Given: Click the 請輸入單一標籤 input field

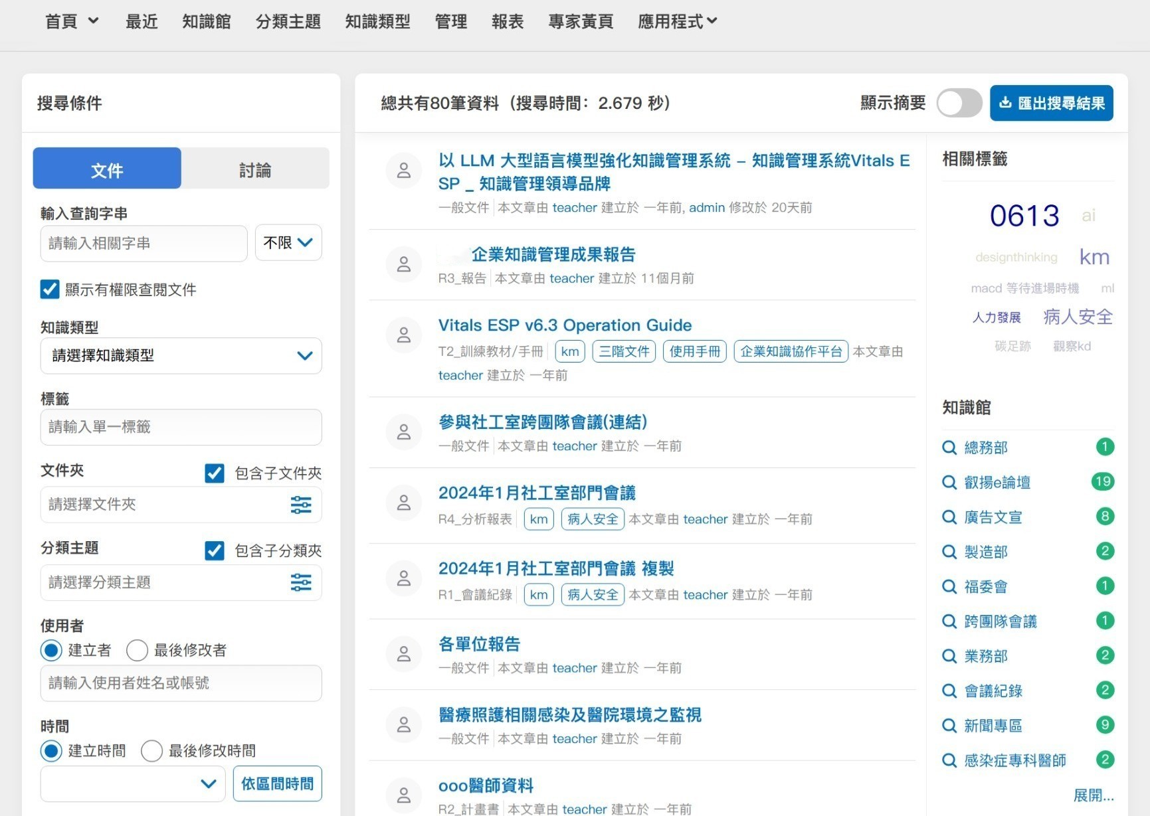Looking at the screenshot, I should click(181, 427).
